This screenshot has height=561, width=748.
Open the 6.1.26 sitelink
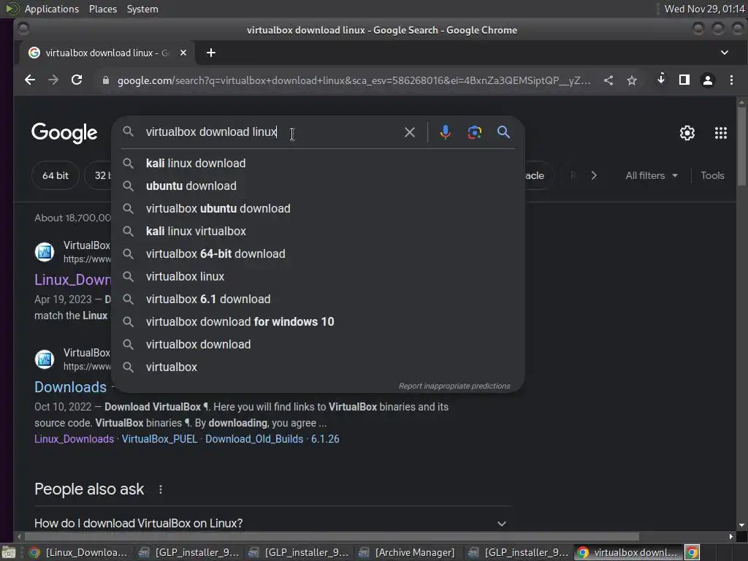click(x=325, y=439)
